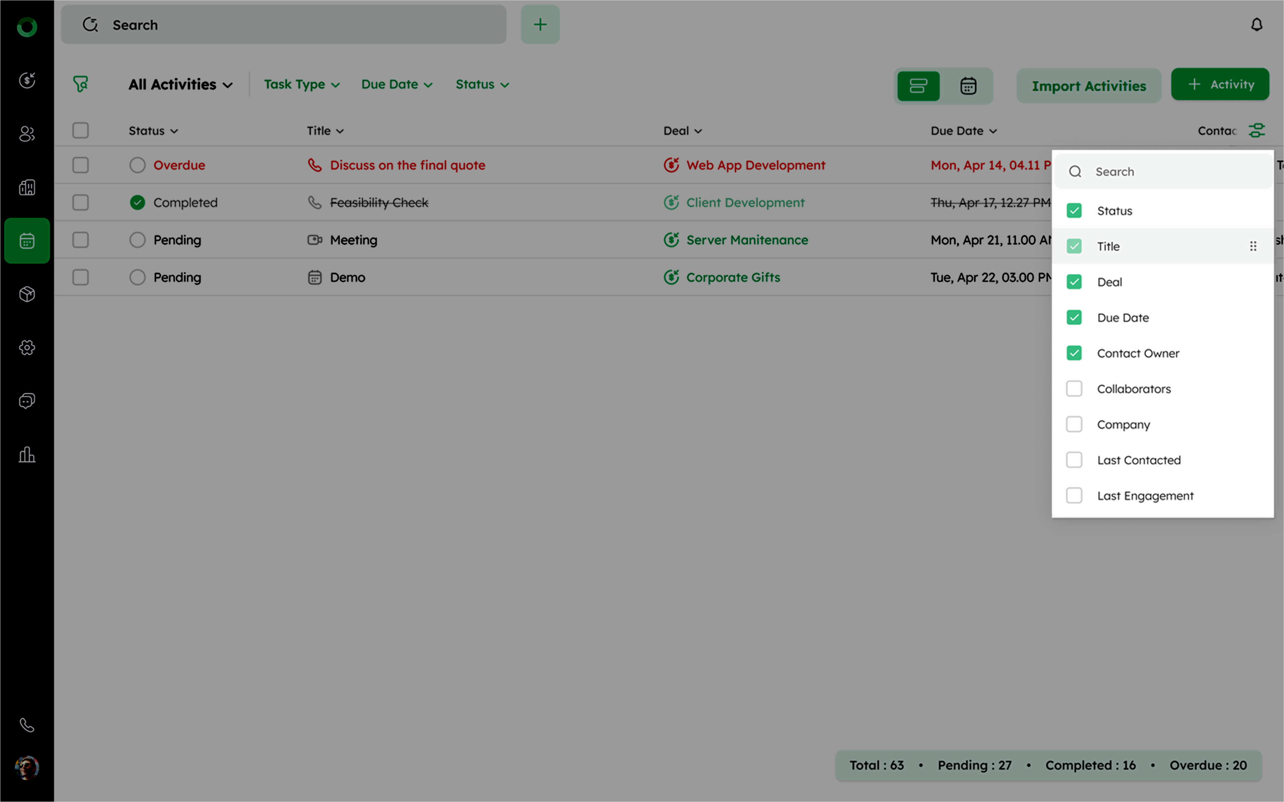Viewport: 1284px width, 802px height.
Task: Uncheck the Contact Owner column checkbox
Action: [1074, 353]
